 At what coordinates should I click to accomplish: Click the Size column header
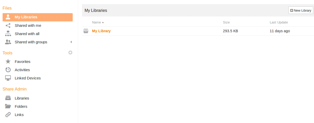[x=226, y=22]
